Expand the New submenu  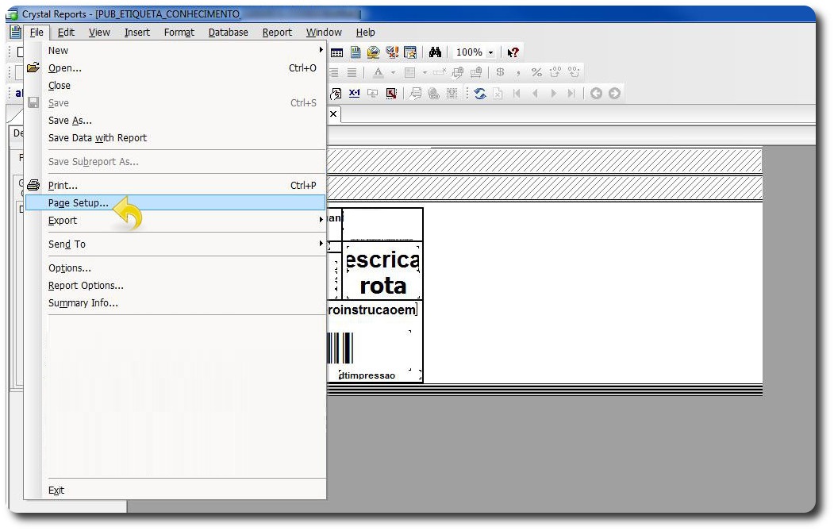pos(321,50)
